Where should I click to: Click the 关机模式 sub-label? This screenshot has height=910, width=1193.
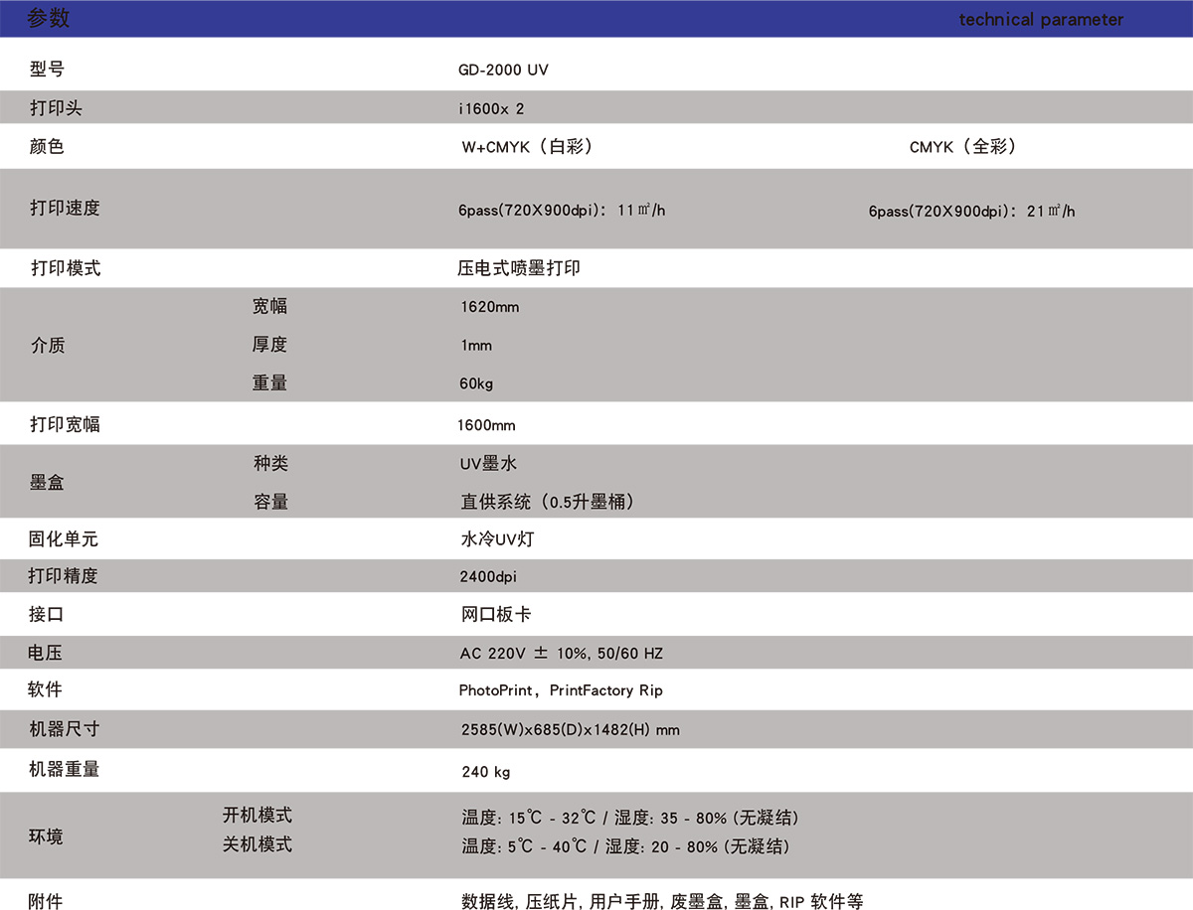[257, 844]
